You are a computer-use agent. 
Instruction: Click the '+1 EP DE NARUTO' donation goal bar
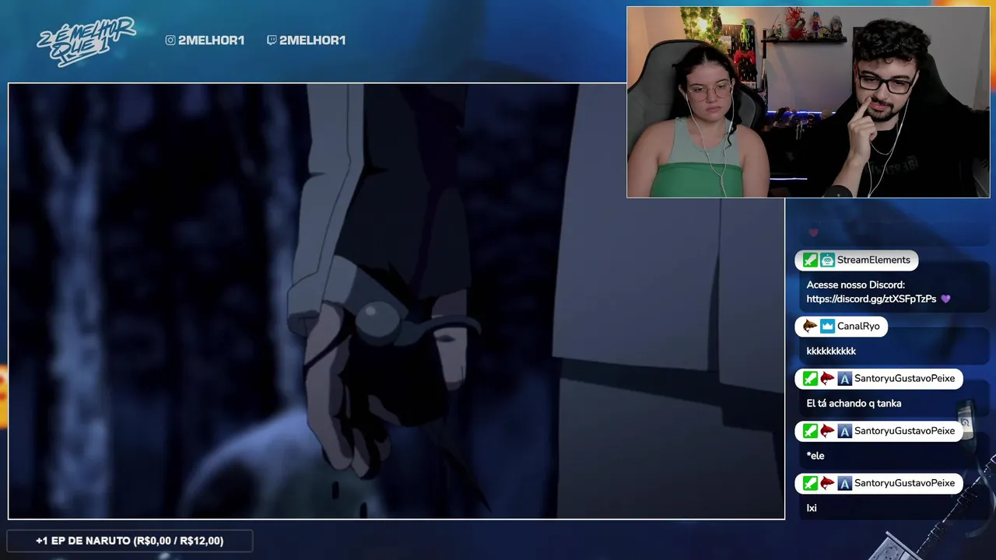point(130,541)
